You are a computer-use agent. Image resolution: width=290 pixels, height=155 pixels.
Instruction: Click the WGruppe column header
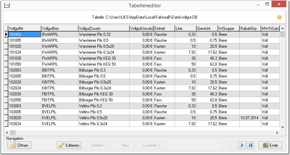(x=229, y=28)
